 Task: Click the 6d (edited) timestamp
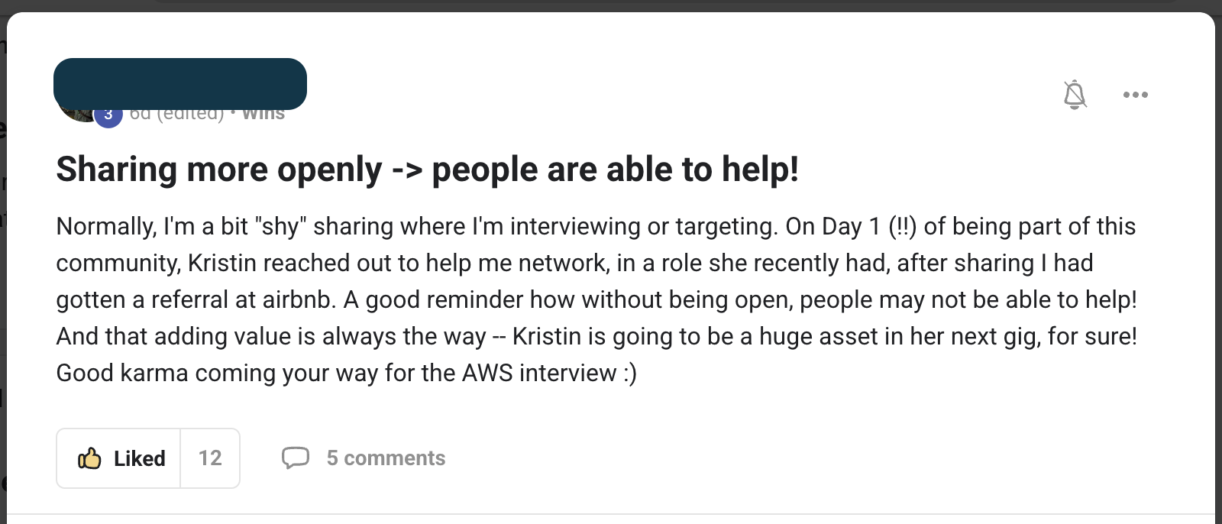(176, 115)
